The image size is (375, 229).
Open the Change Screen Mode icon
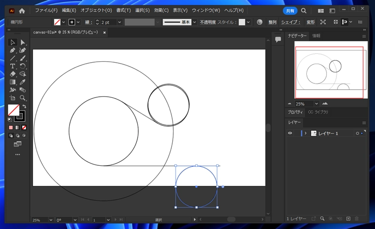pos(17,144)
